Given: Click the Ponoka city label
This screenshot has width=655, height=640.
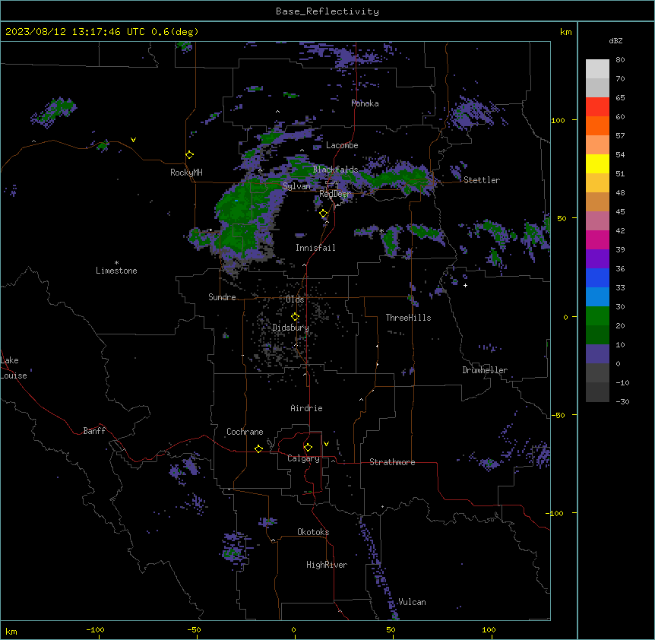Looking at the screenshot, I should (365, 103).
